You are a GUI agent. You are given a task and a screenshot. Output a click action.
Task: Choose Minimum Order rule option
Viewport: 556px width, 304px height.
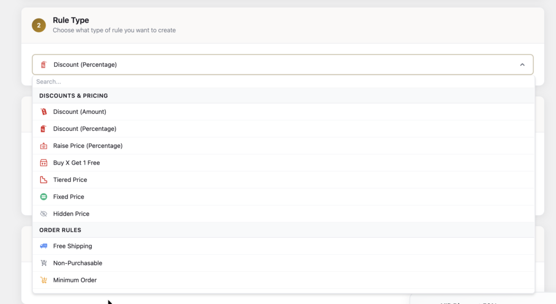point(75,280)
